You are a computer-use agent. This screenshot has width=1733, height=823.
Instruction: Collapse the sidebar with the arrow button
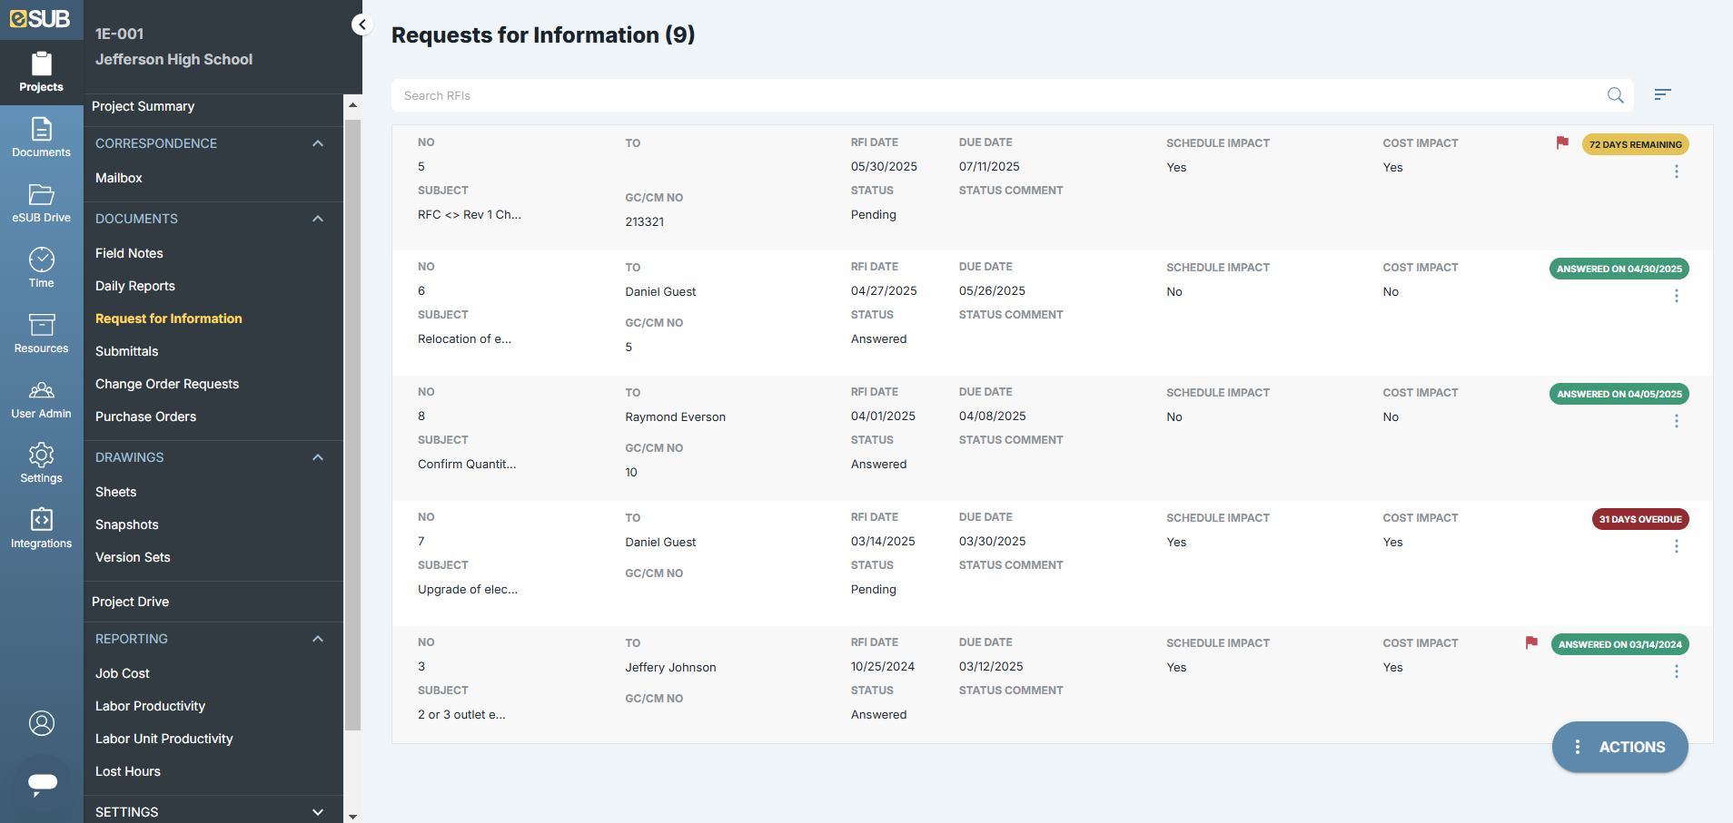pyautogui.click(x=362, y=24)
